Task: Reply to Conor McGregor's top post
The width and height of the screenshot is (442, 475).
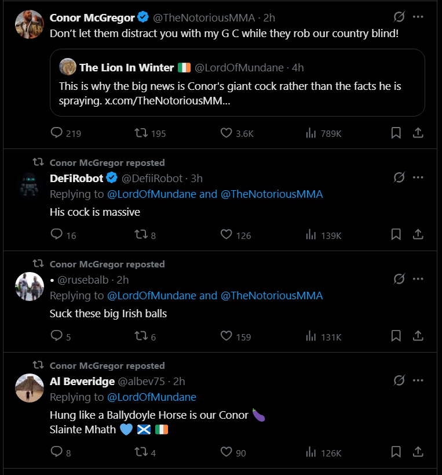Action: (x=57, y=133)
